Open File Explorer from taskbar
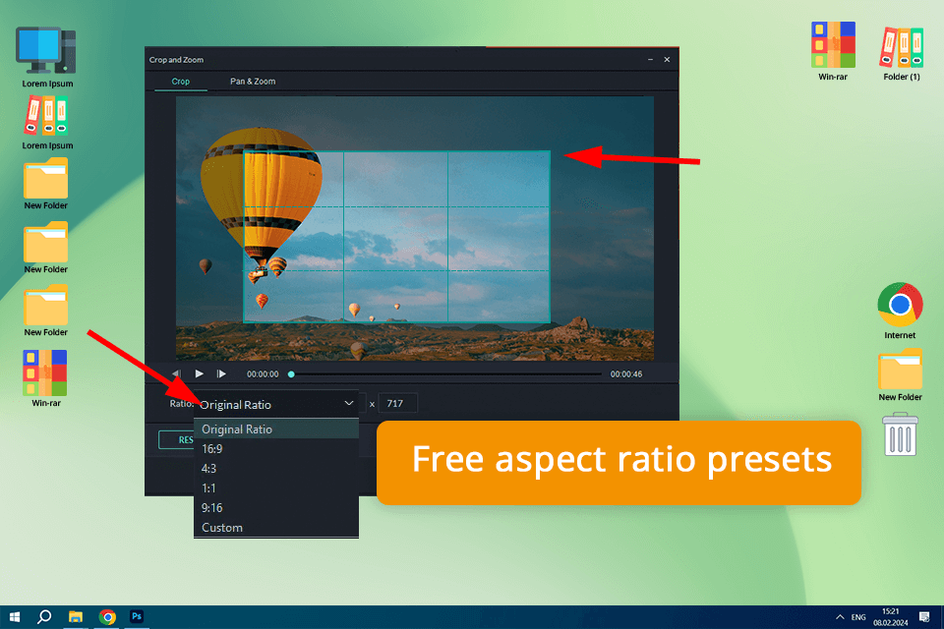This screenshot has height=629, width=944. click(76, 617)
